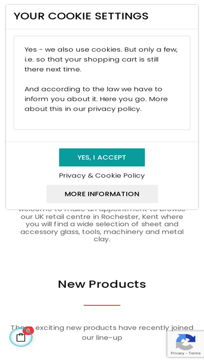Screen dimensions: 204x363
Task: Accept cookies with Yes, I Accept
Action: click(102, 157)
